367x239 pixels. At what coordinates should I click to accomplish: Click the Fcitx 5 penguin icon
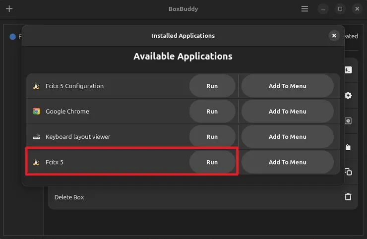point(36,162)
